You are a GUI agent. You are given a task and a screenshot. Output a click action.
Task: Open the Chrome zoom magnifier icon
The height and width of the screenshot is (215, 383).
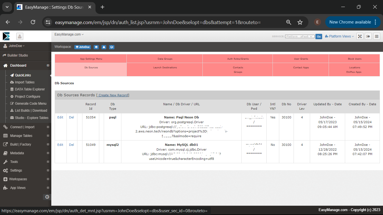tap(289, 22)
